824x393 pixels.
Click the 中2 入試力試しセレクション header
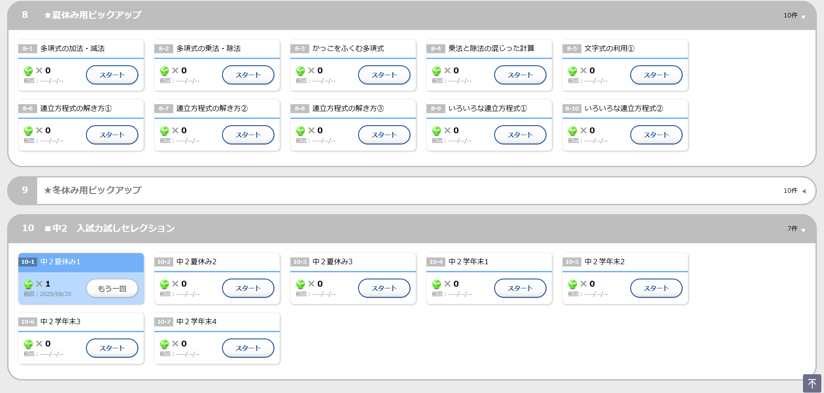[x=110, y=228]
